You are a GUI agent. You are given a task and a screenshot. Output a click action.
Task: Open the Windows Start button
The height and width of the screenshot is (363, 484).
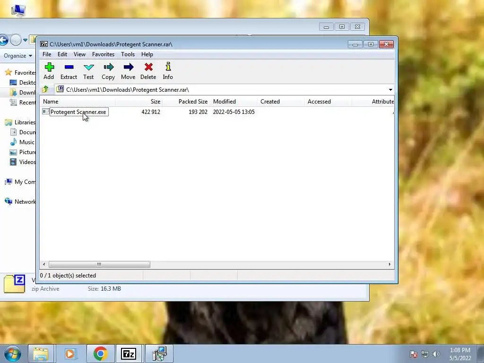tap(13, 354)
